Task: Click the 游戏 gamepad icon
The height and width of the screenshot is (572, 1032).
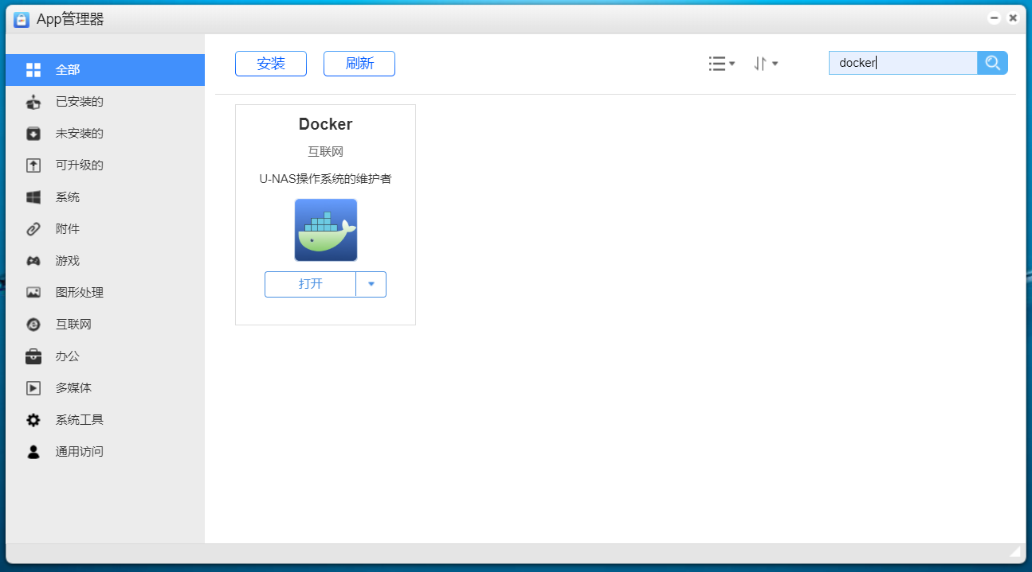Action: [x=33, y=261]
